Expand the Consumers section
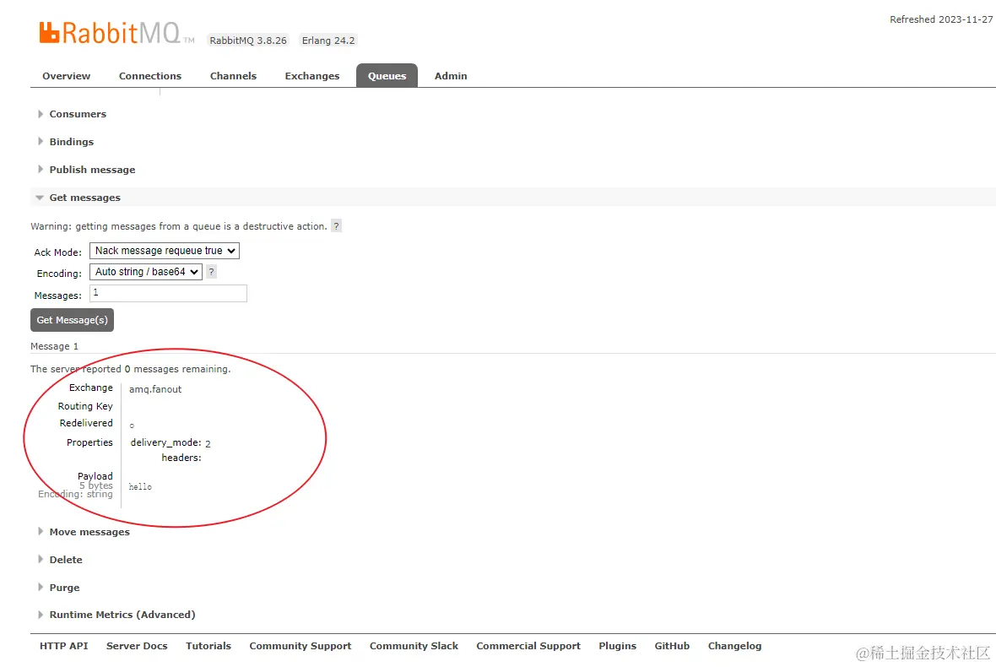This screenshot has width=996, height=667. coord(78,114)
